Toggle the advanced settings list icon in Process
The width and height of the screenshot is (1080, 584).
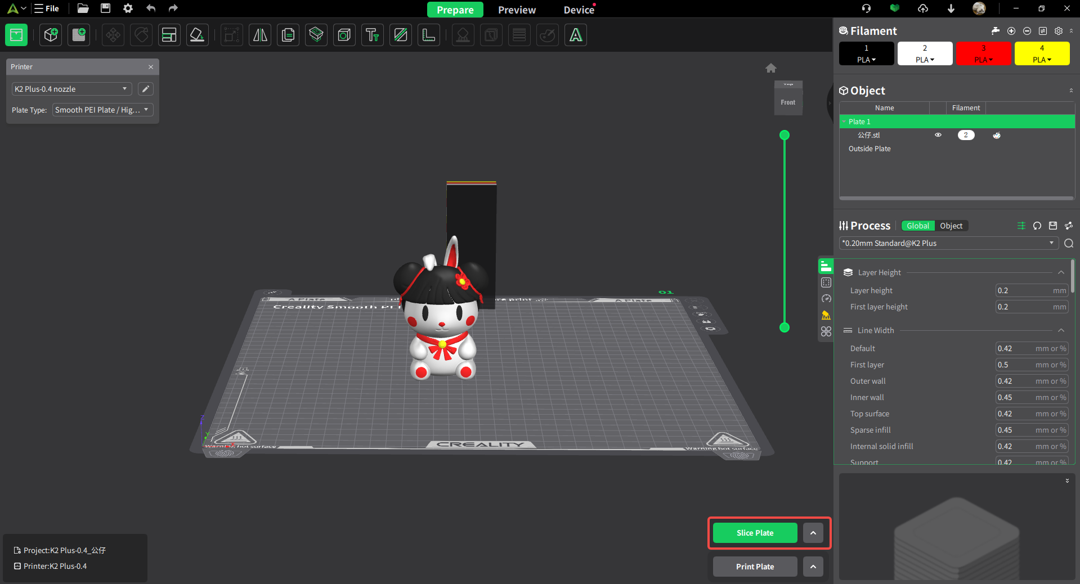1021,226
